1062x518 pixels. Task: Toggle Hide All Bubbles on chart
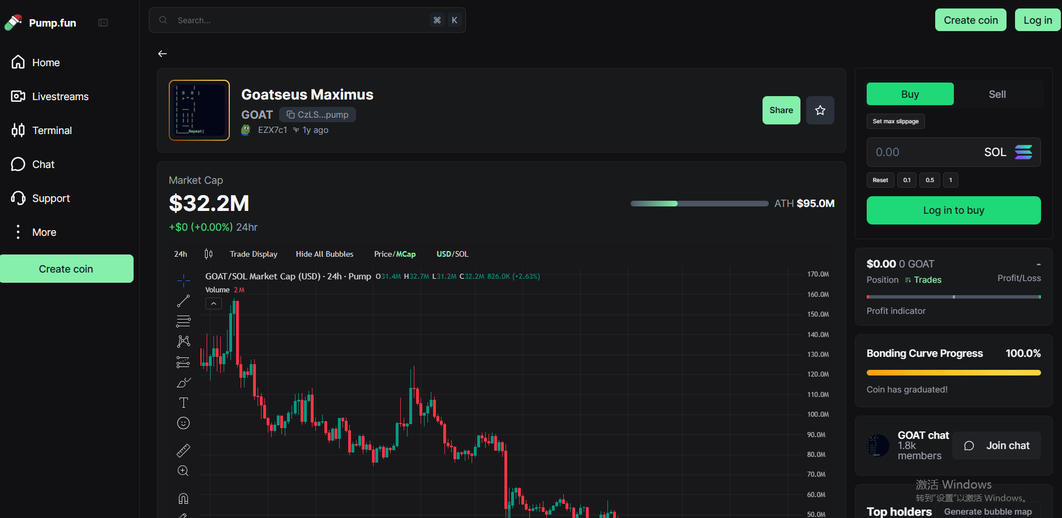point(324,254)
